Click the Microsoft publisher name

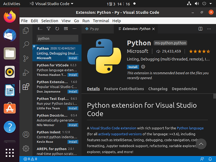click(x=137, y=51)
